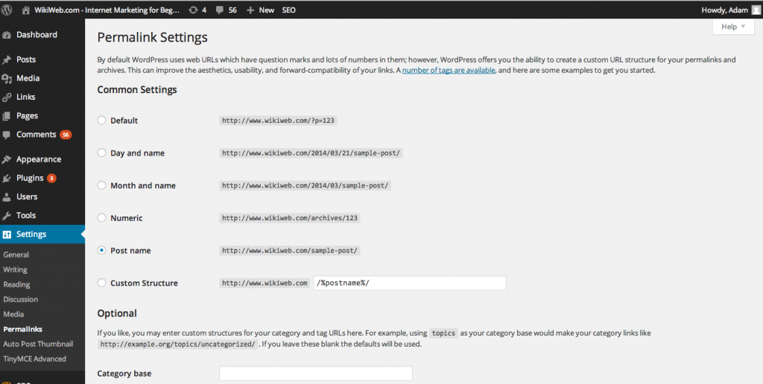Go to General settings submenu

[16, 255]
